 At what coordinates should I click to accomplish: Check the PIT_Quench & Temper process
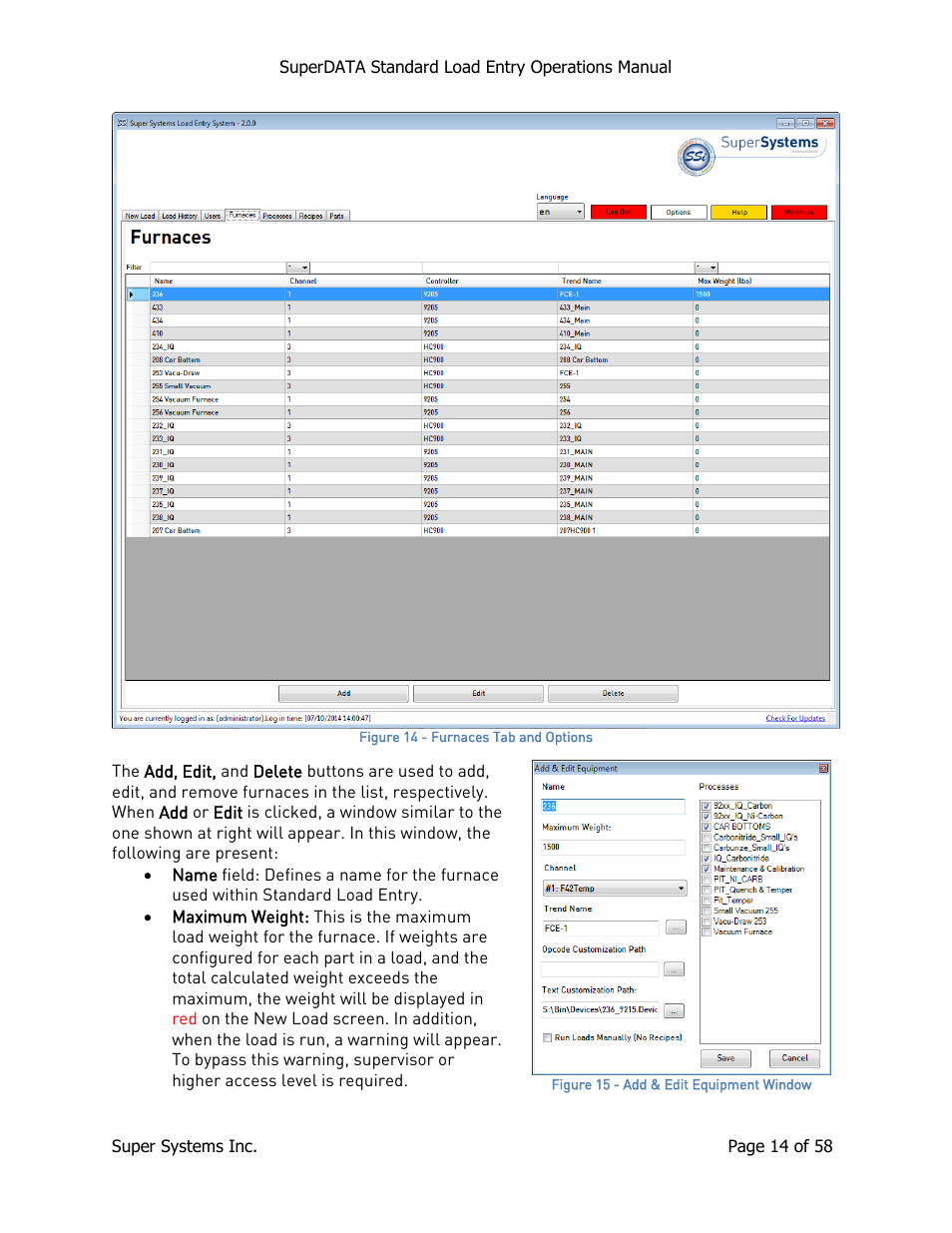coord(707,890)
